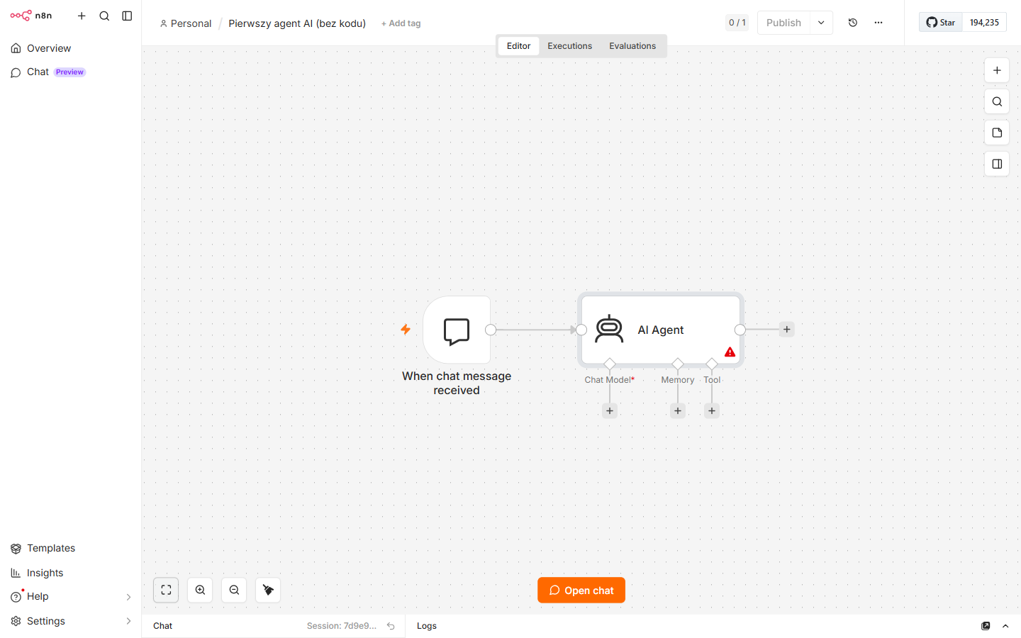Toggle the canvas side panel button
The image size is (1021, 638).
(x=997, y=164)
